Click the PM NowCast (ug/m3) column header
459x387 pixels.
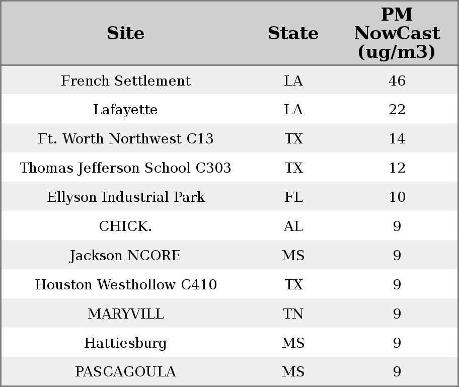(x=397, y=33)
